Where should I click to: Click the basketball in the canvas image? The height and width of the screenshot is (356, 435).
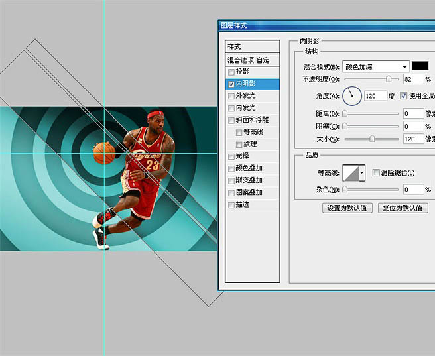click(104, 153)
